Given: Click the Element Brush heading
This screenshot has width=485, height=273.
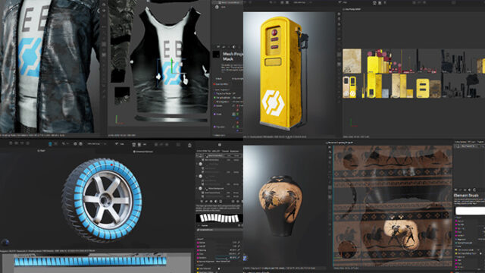Looking at the screenshot, I should 466,196.
